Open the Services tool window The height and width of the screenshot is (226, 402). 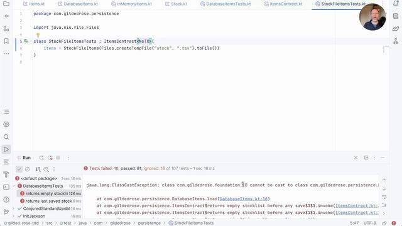tap(6, 124)
